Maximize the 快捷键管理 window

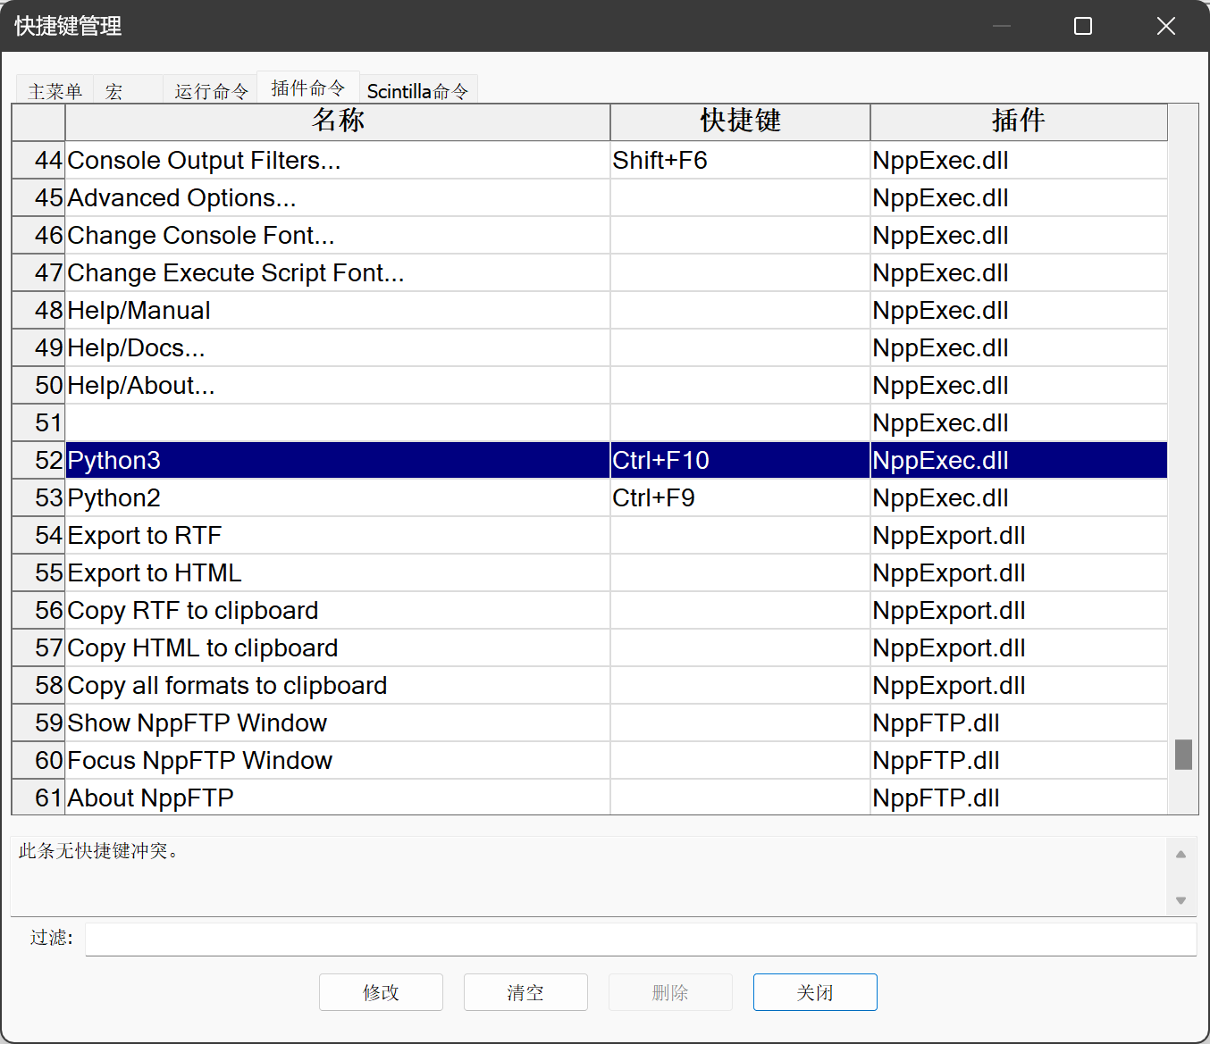[x=1082, y=26]
